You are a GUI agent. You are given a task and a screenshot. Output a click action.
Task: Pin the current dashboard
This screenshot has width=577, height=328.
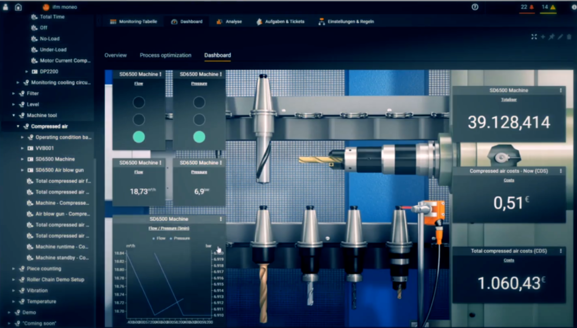tap(552, 37)
